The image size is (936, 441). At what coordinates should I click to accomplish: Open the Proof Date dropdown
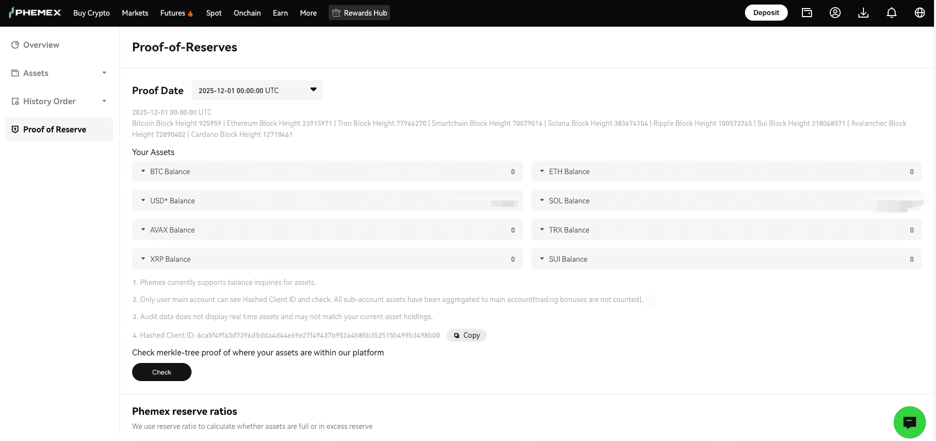257,90
